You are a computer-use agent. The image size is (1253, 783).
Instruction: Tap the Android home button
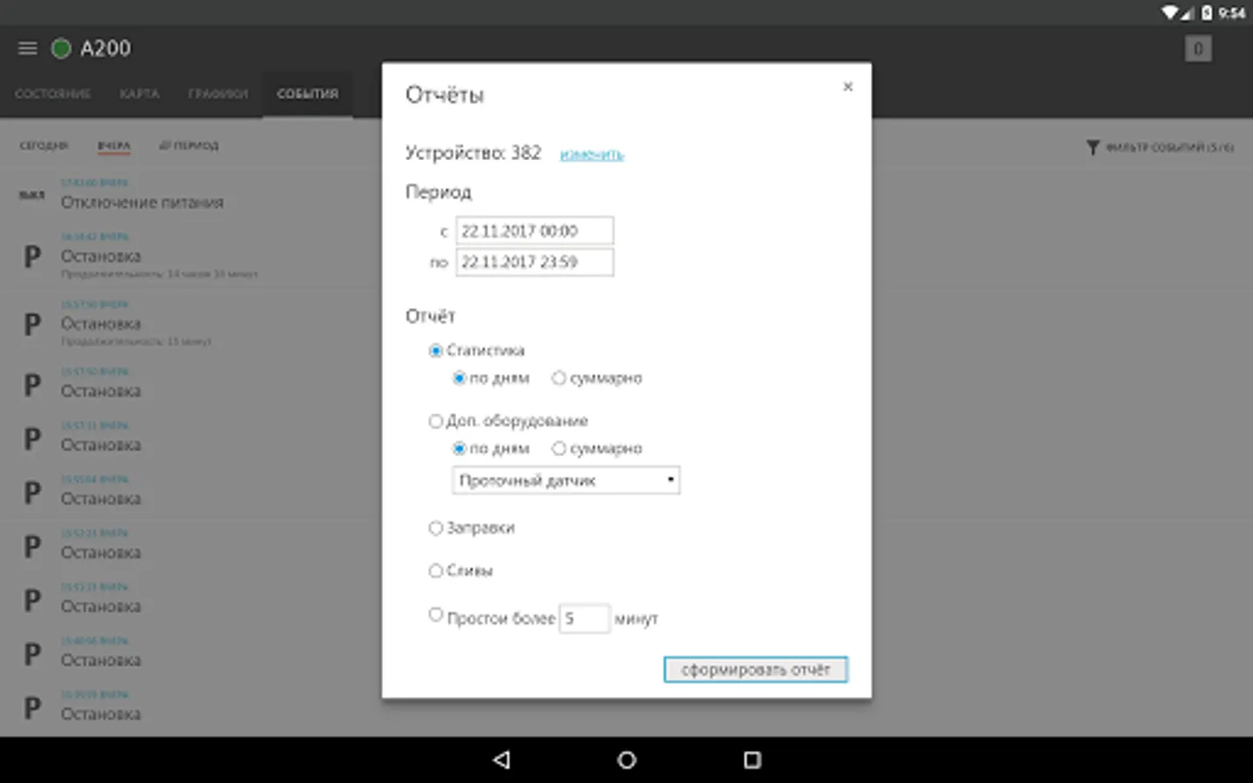(626, 760)
